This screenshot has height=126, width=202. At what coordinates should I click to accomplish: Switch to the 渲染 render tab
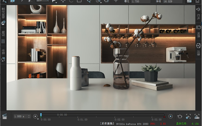pos(3,52)
